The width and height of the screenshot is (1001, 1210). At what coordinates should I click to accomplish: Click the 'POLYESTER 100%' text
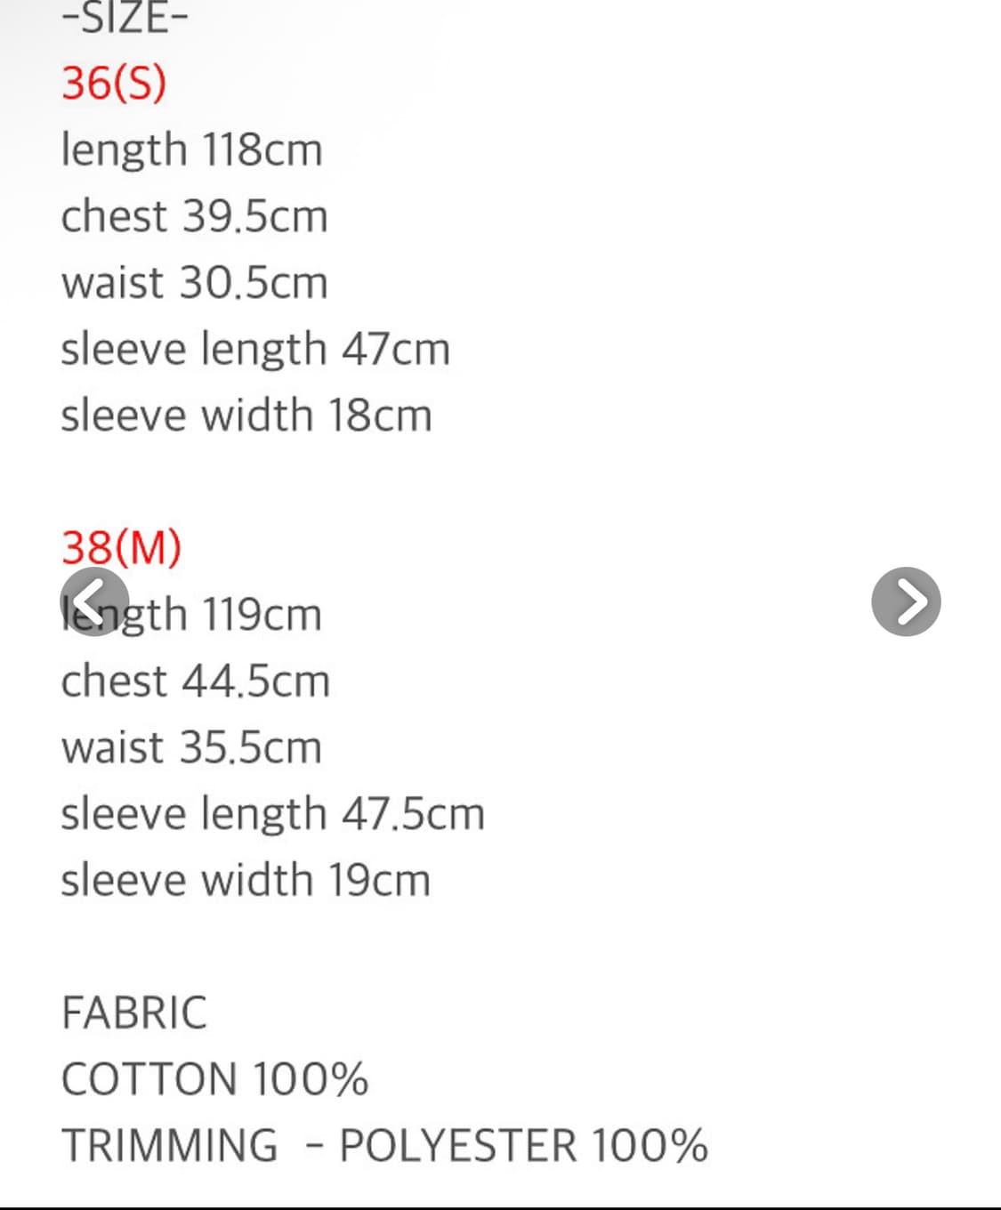(x=523, y=1146)
